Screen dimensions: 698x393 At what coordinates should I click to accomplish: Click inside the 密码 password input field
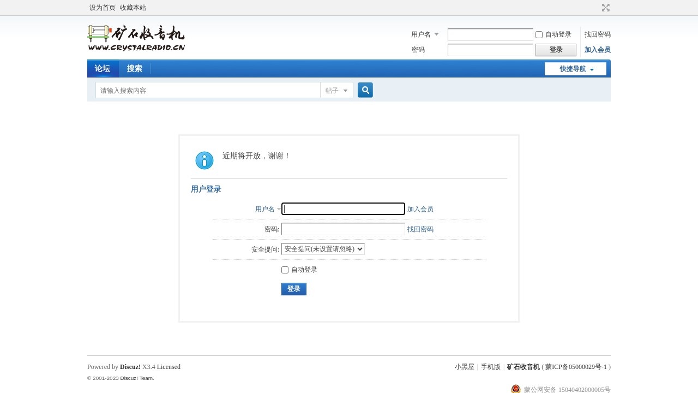[x=342, y=229]
